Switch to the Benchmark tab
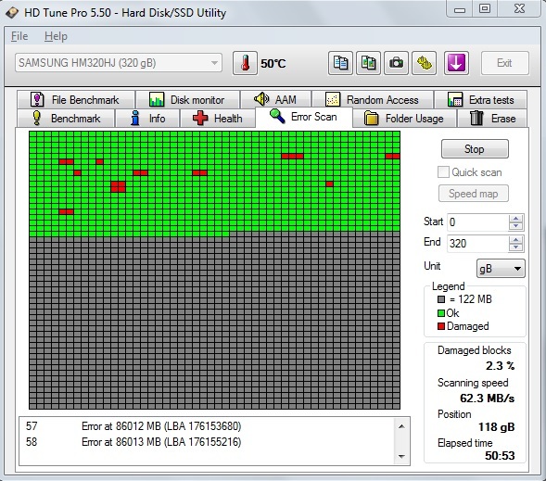Screen dimensions: 546x481 click(x=66, y=119)
